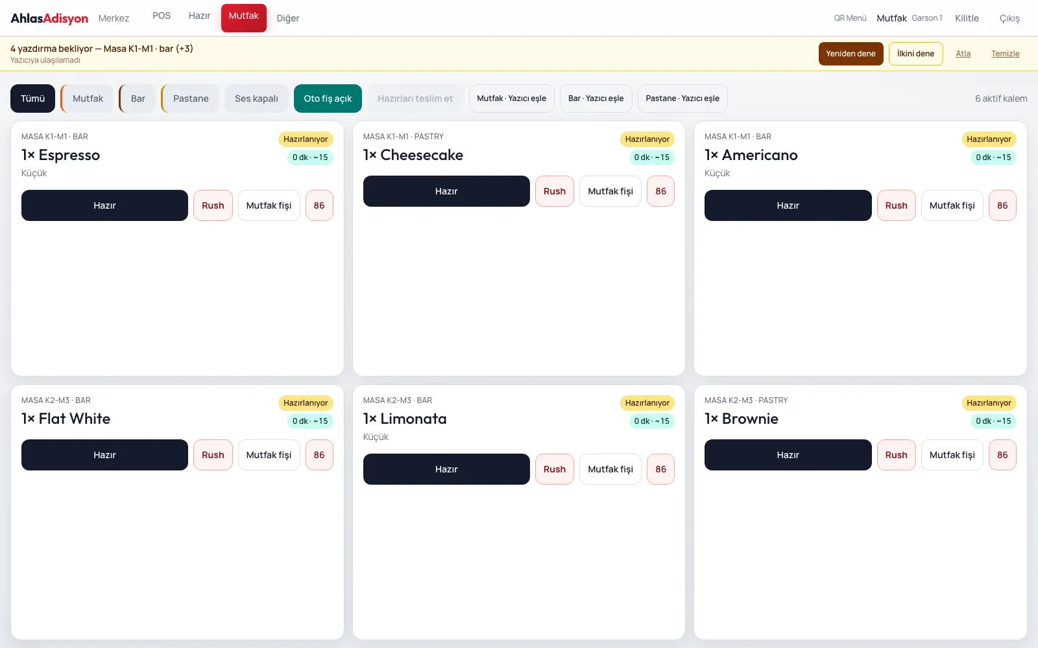Open the Diğer menu
The width and height of the screenshot is (1038, 648).
(288, 18)
